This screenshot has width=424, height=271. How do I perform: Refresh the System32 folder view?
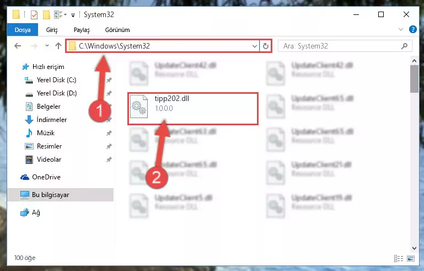266,46
